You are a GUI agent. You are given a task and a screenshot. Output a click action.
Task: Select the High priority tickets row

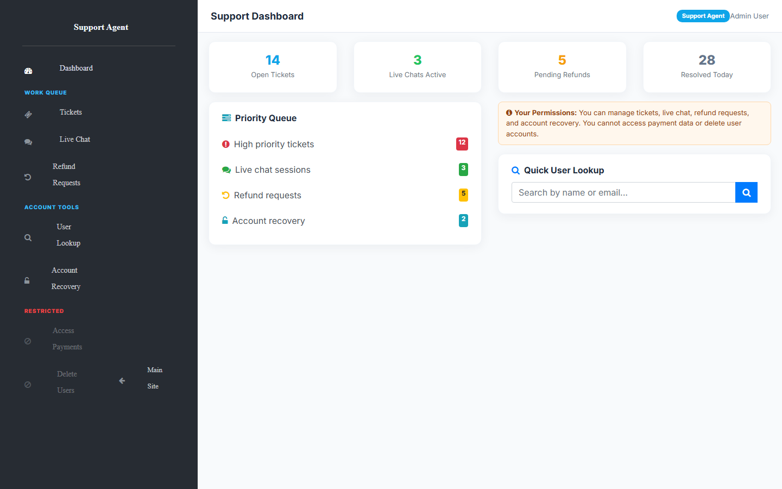pos(345,144)
